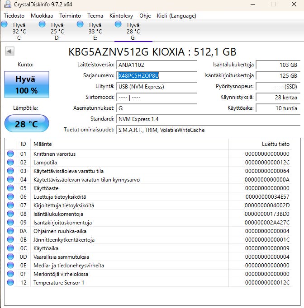Click status orb for Käyttöaste row

coord(10,188)
